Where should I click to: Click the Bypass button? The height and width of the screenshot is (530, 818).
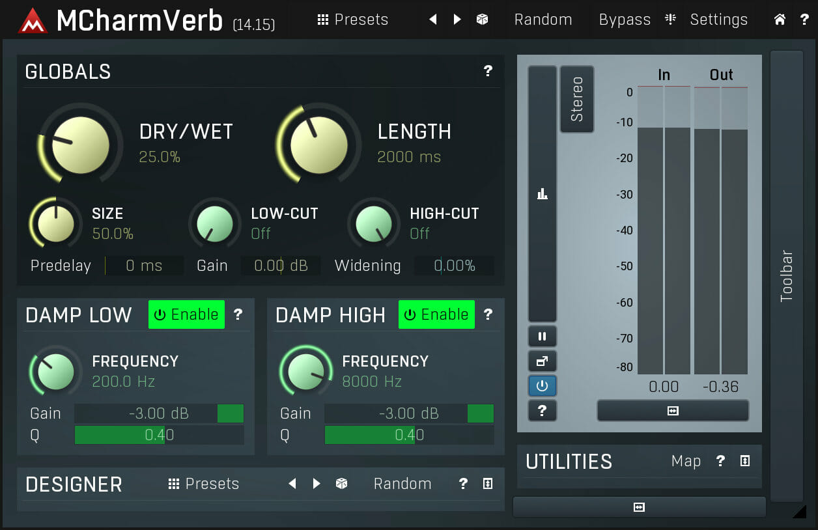coord(625,20)
